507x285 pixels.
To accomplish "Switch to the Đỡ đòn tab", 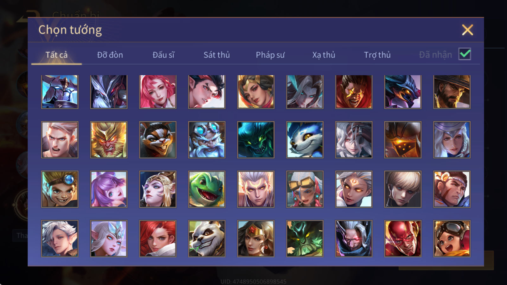I will coord(110,55).
